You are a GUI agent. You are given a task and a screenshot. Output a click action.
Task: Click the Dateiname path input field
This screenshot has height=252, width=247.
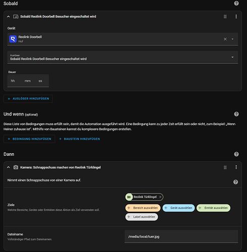pyautogui.click(x=181, y=236)
